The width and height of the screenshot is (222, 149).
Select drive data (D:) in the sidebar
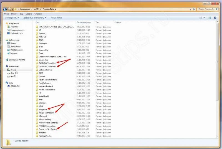click(14, 73)
